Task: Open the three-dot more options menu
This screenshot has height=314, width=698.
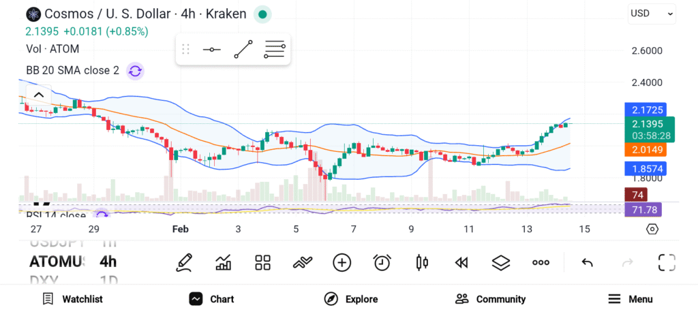Action: tap(541, 262)
